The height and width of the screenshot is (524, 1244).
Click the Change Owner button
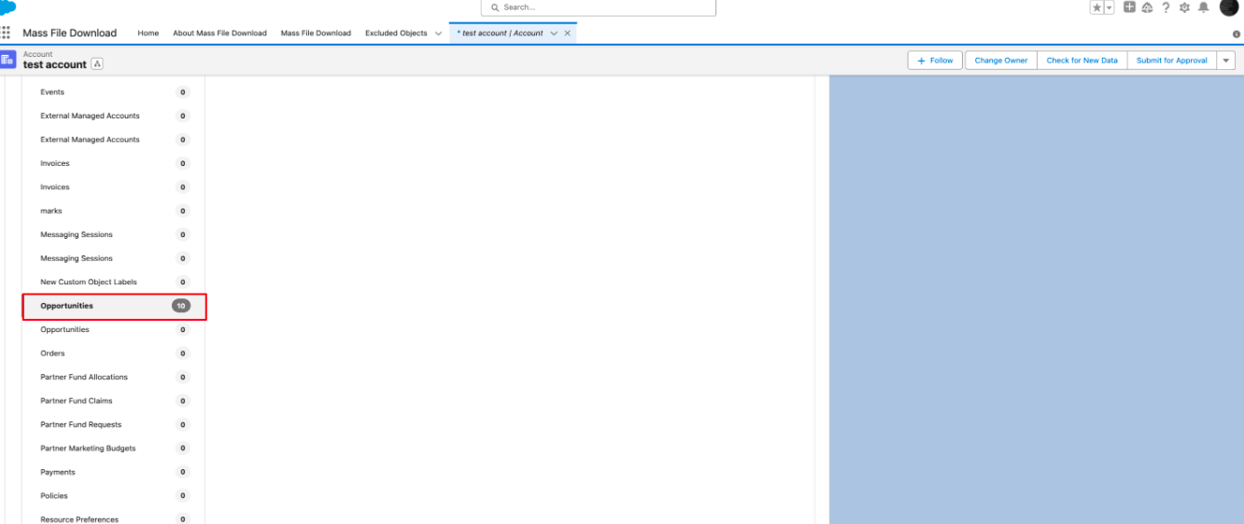1001,61
